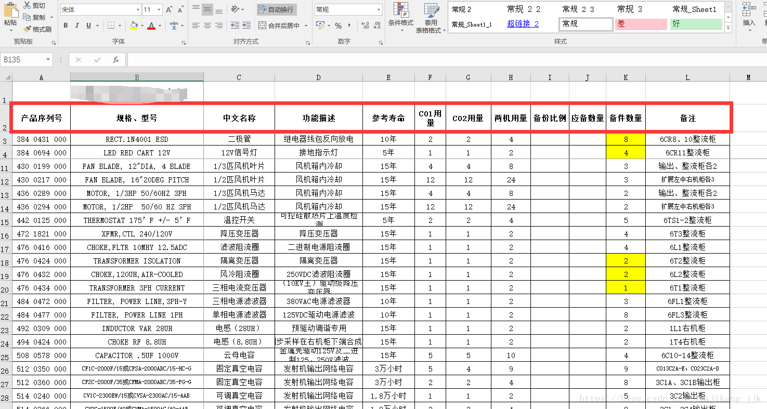This screenshot has width=767, height=409.
Task: Click the Insert Function fx button
Action: click(116, 60)
